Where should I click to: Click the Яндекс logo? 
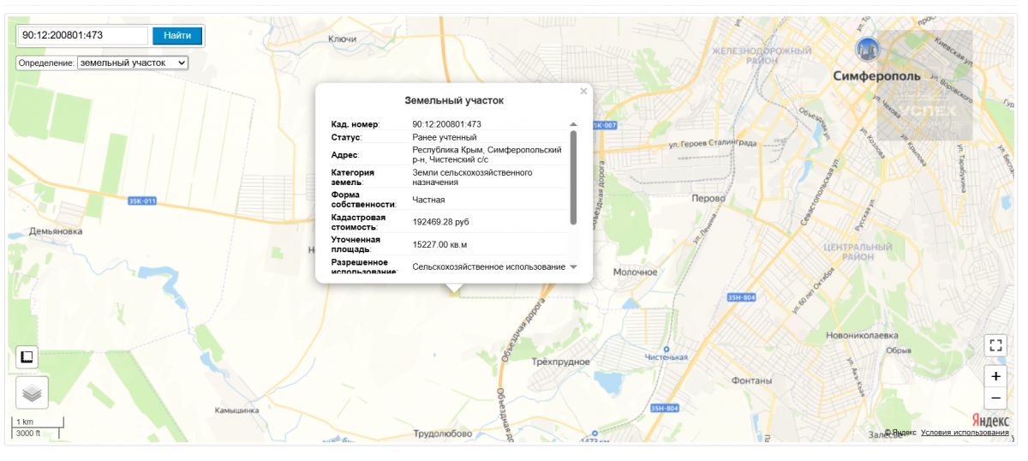click(989, 420)
